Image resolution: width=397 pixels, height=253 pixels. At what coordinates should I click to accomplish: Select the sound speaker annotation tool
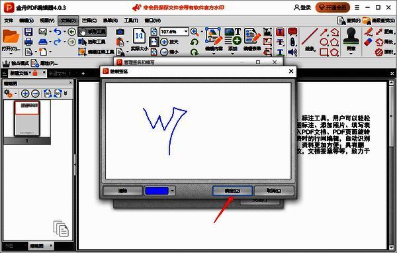(x=292, y=52)
